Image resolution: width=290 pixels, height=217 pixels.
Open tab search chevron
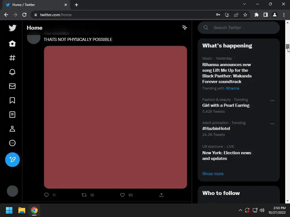click(244, 4)
